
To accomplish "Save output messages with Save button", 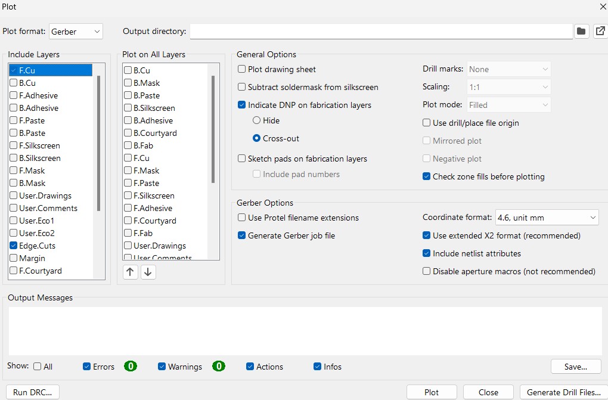I will (575, 367).
